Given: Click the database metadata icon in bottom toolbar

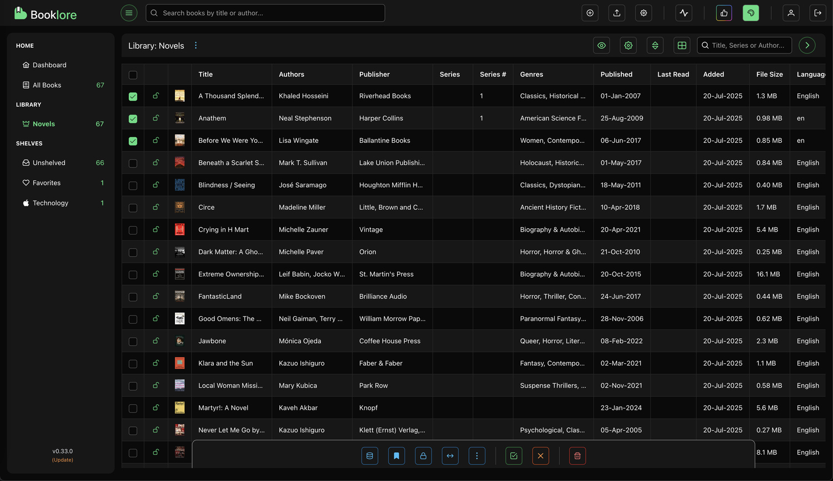Looking at the screenshot, I should point(370,456).
